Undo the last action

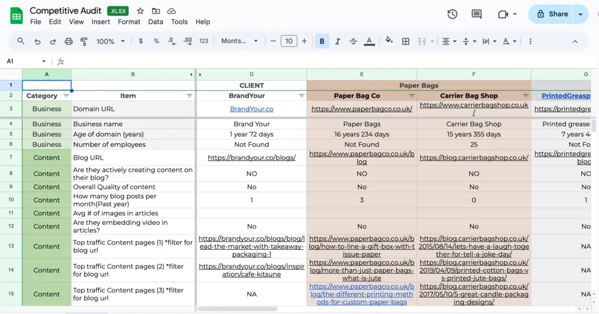coord(37,42)
